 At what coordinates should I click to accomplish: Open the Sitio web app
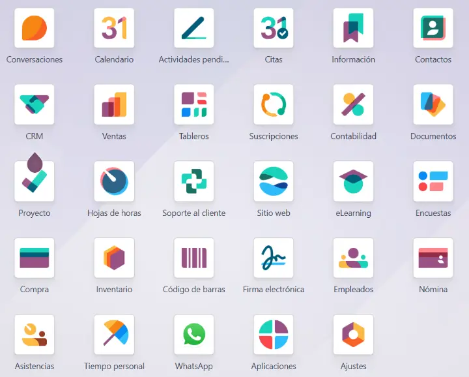click(x=274, y=181)
